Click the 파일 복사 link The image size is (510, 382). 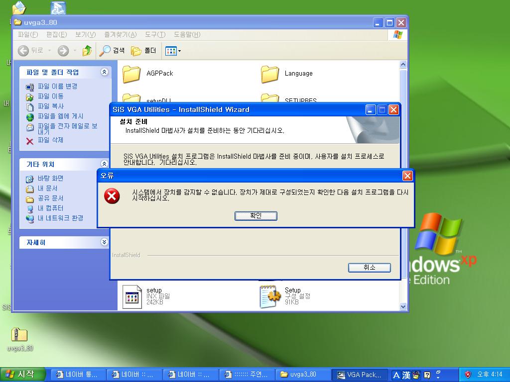[51, 106]
